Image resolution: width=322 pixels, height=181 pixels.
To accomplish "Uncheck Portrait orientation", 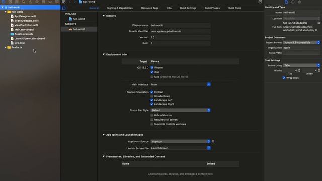I will pyautogui.click(x=152, y=92).
